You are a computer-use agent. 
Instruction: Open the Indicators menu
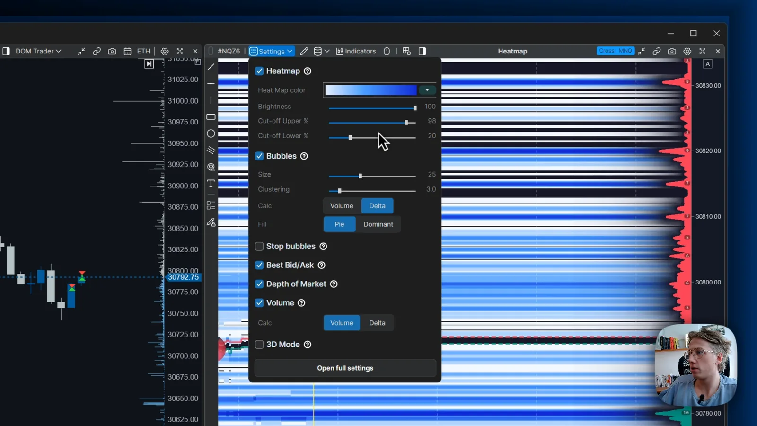pyautogui.click(x=356, y=51)
